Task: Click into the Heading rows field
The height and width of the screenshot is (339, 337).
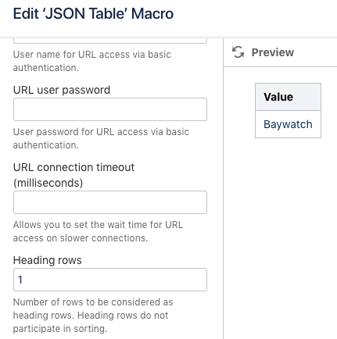Action: tap(110, 280)
